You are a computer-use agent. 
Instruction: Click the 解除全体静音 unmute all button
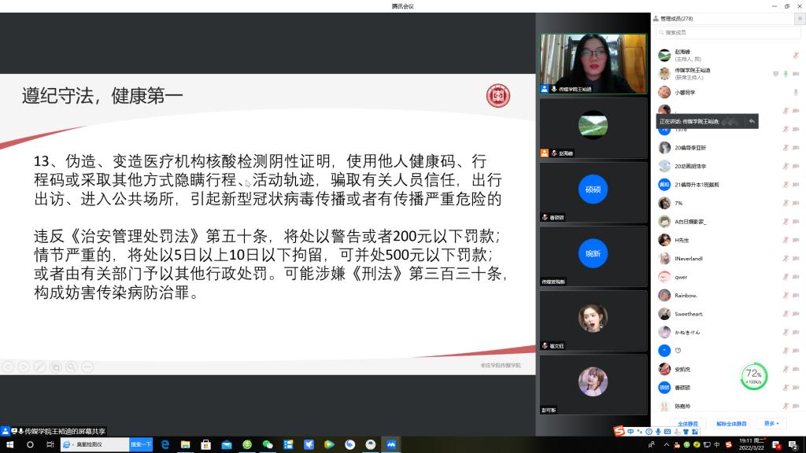731,424
